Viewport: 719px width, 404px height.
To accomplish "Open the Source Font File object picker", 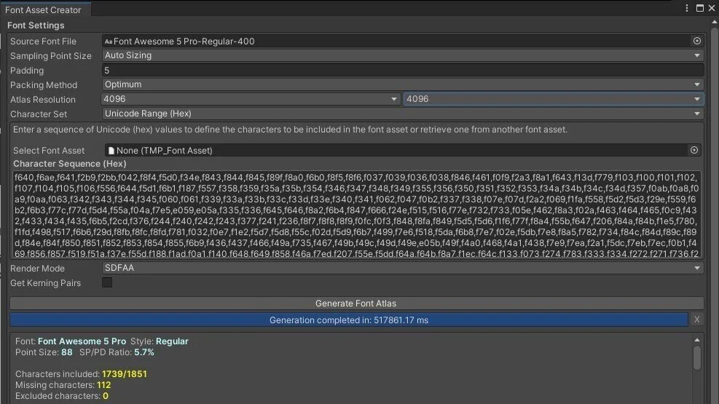I will pyautogui.click(x=696, y=41).
